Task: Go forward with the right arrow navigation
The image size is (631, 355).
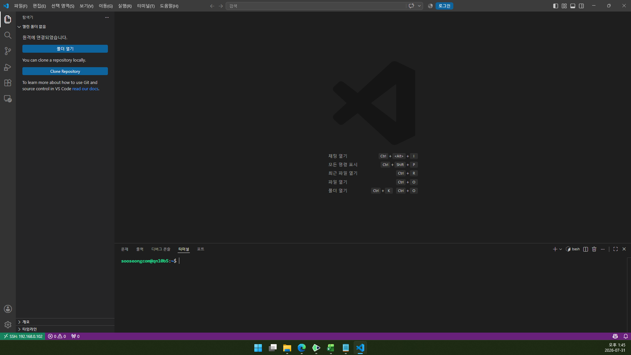Action: click(221, 6)
